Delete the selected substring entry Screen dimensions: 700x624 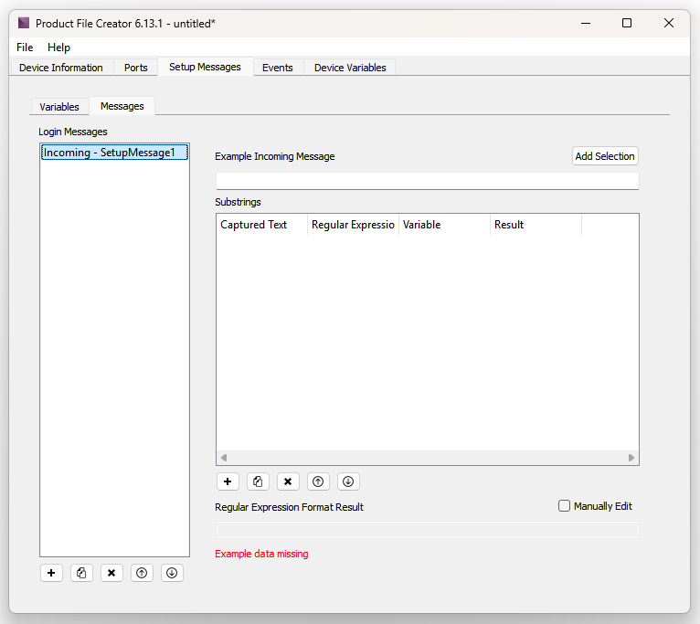pos(288,481)
